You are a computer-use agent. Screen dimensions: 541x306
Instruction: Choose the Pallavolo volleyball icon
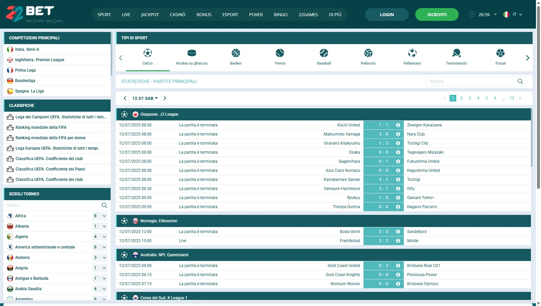[x=368, y=53]
